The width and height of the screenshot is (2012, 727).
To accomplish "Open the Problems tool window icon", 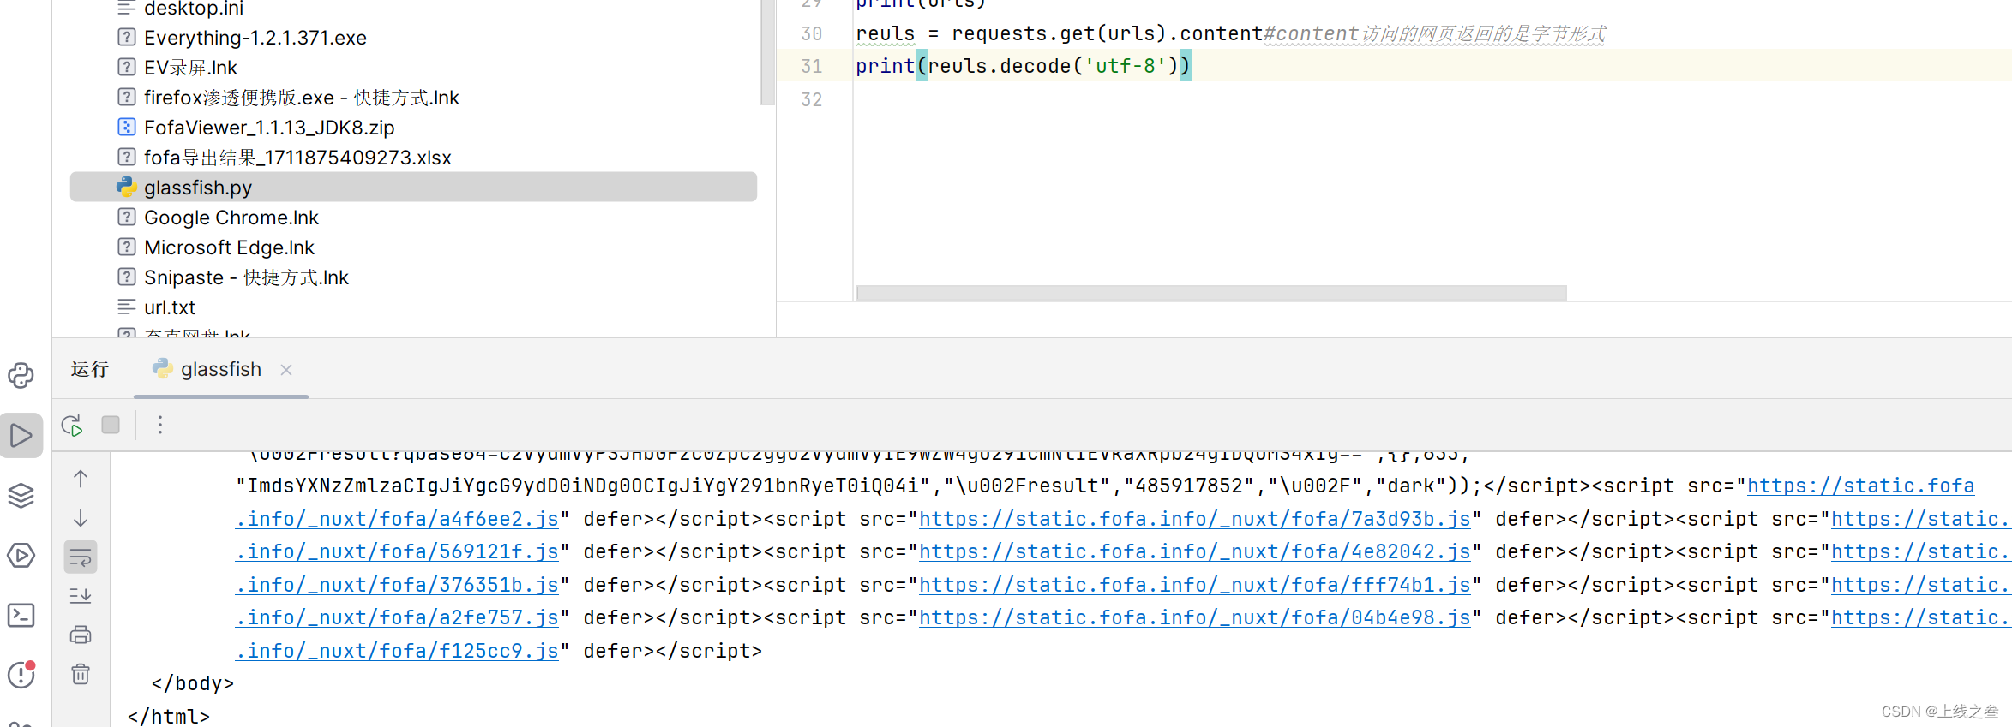I will click(x=21, y=675).
